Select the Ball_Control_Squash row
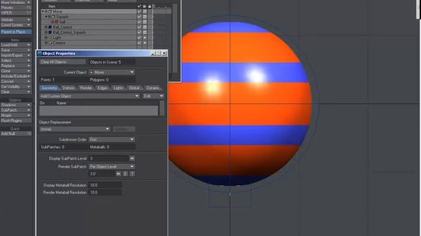 89,32
